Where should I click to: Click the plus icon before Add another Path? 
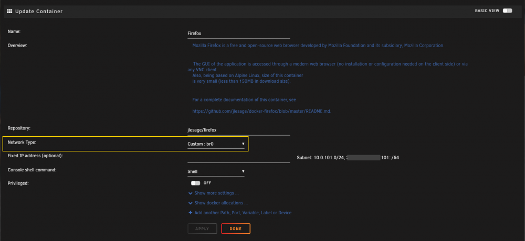coord(190,213)
